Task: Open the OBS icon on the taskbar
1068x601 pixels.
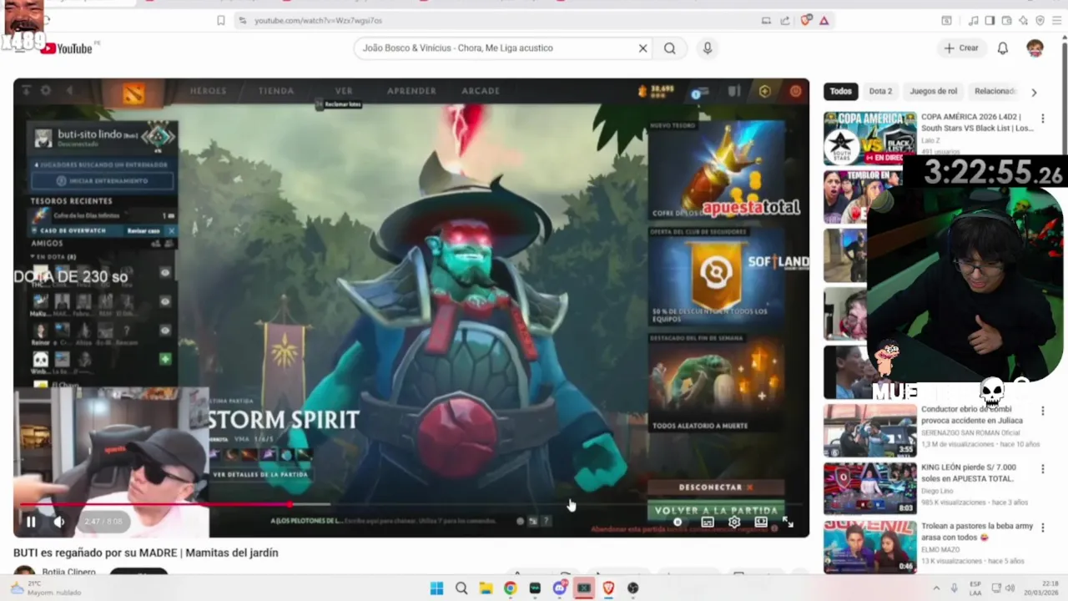Action: 633,588
